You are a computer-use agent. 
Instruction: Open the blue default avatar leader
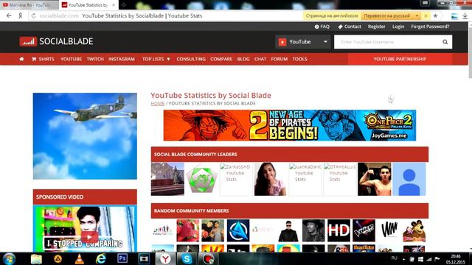(409, 179)
